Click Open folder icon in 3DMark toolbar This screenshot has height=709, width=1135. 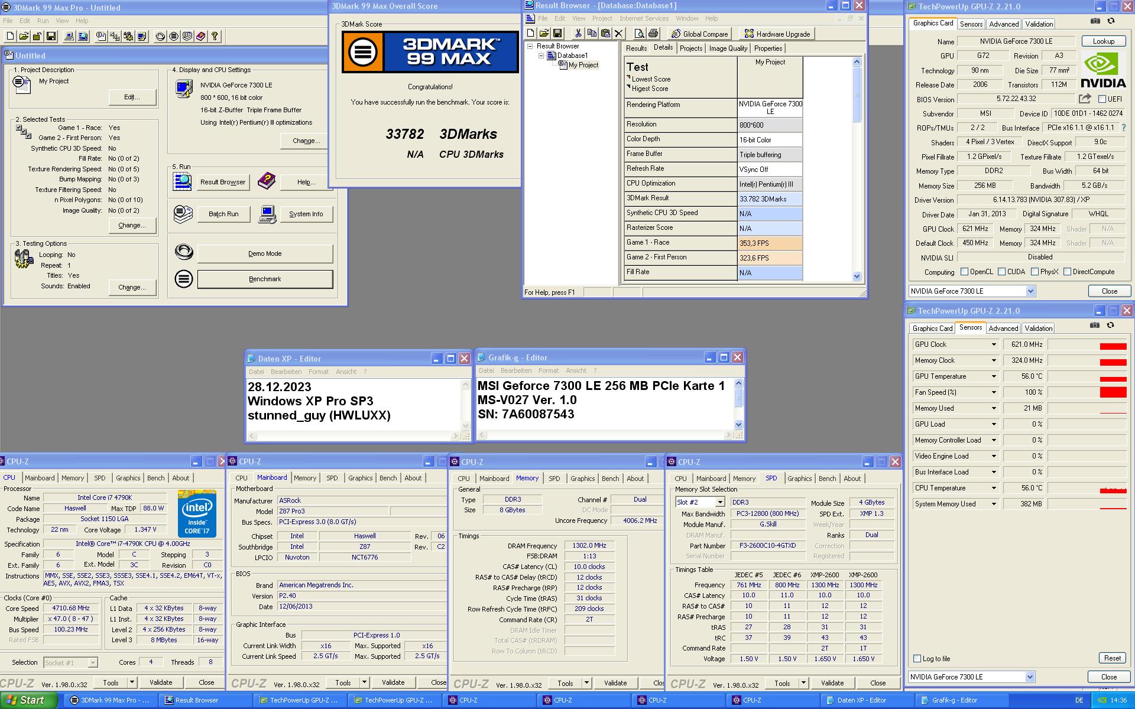(24, 37)
